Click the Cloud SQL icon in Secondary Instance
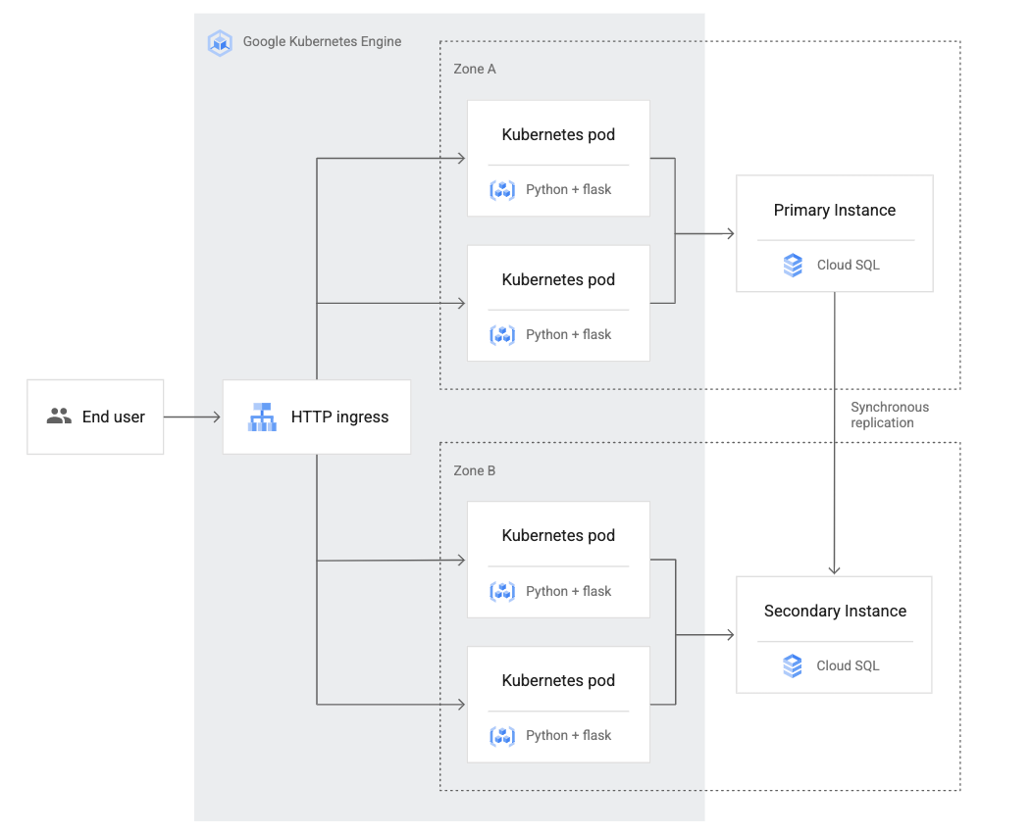This screenshot has width=1032, height=835. point(793,666)
